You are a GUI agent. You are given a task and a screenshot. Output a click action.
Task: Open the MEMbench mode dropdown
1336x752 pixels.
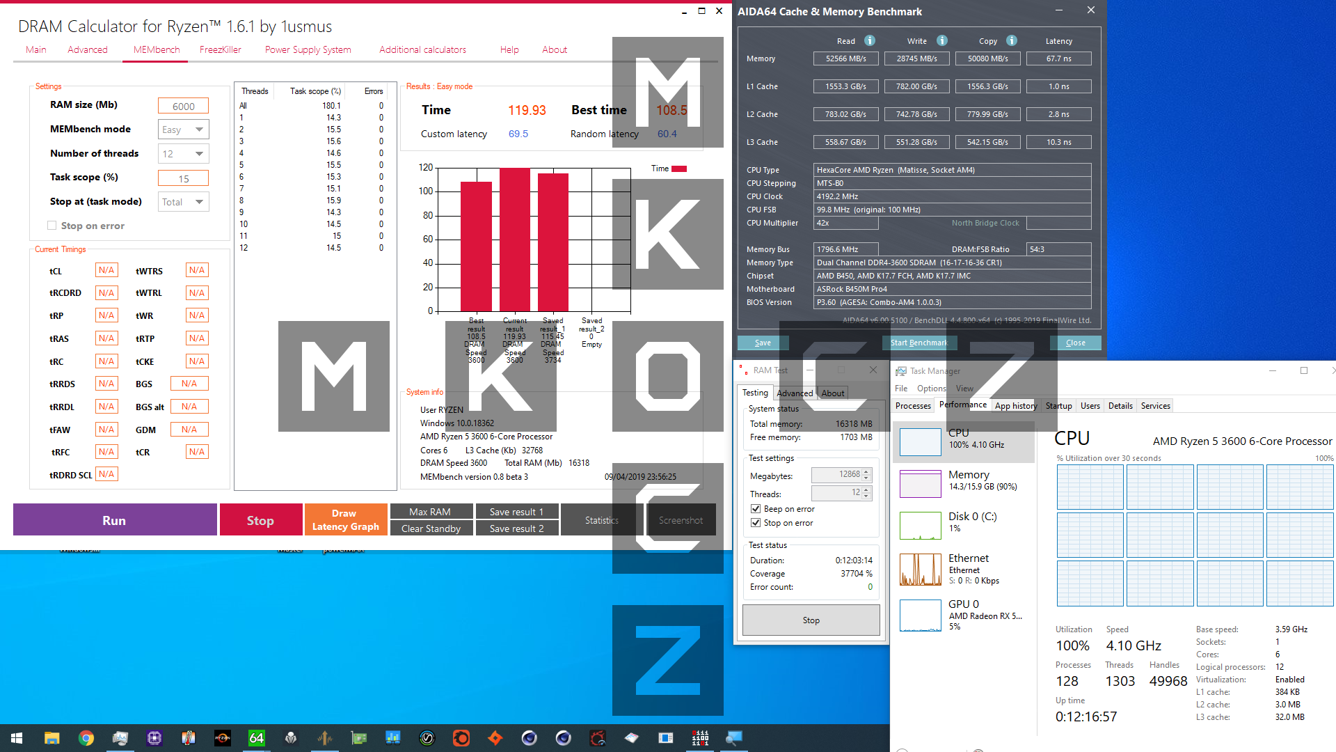click(184, 130)
